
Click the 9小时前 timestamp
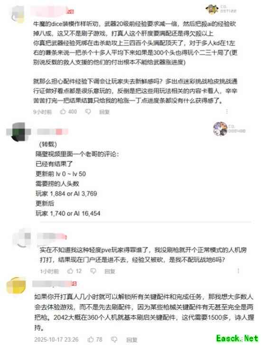click(x=43, y=112)
